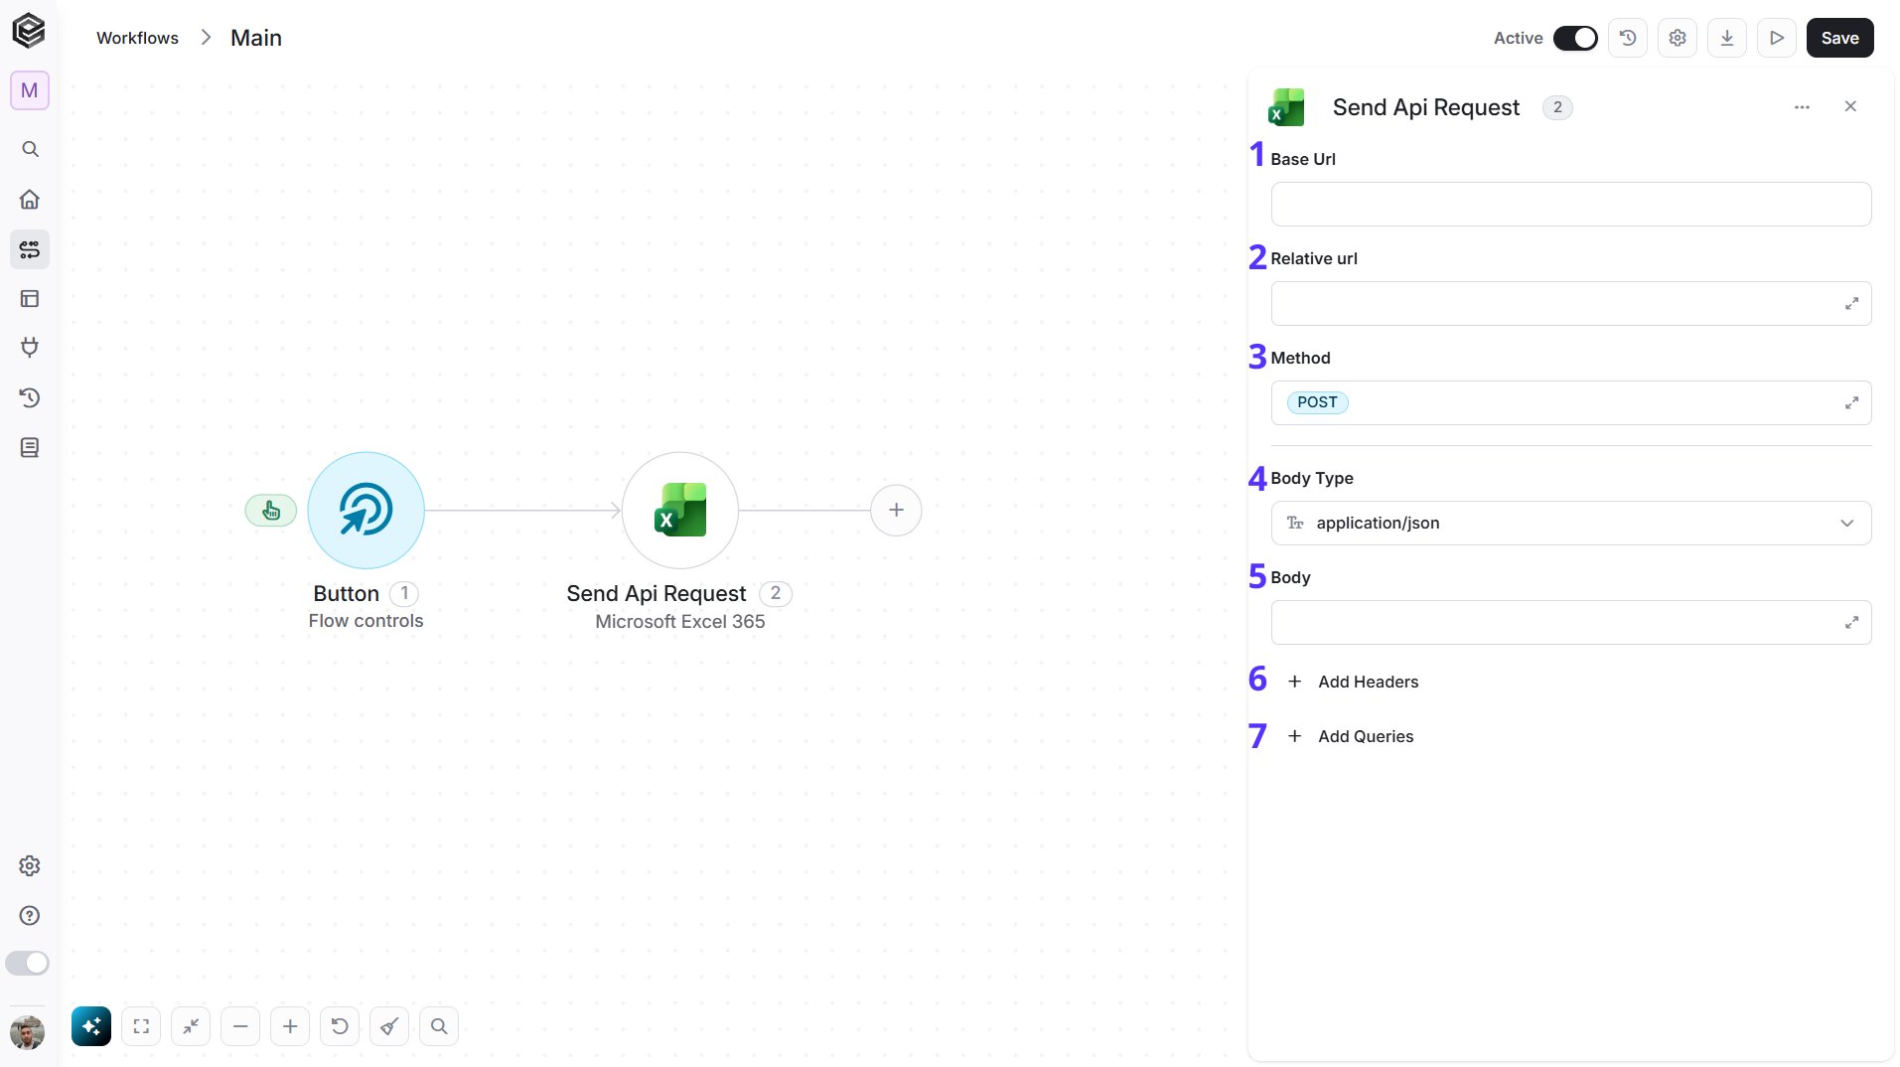This screenshot has height=1067, width=1900.
Task: Open Connections plug icon in sidebar
Action: coord(30,348)
